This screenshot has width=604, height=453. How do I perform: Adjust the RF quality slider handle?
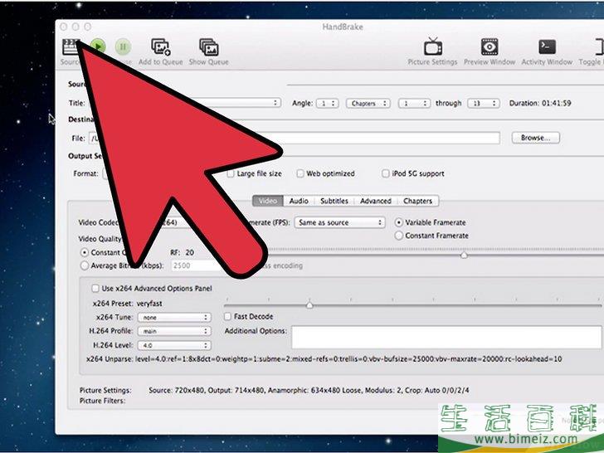pos(464,255)
